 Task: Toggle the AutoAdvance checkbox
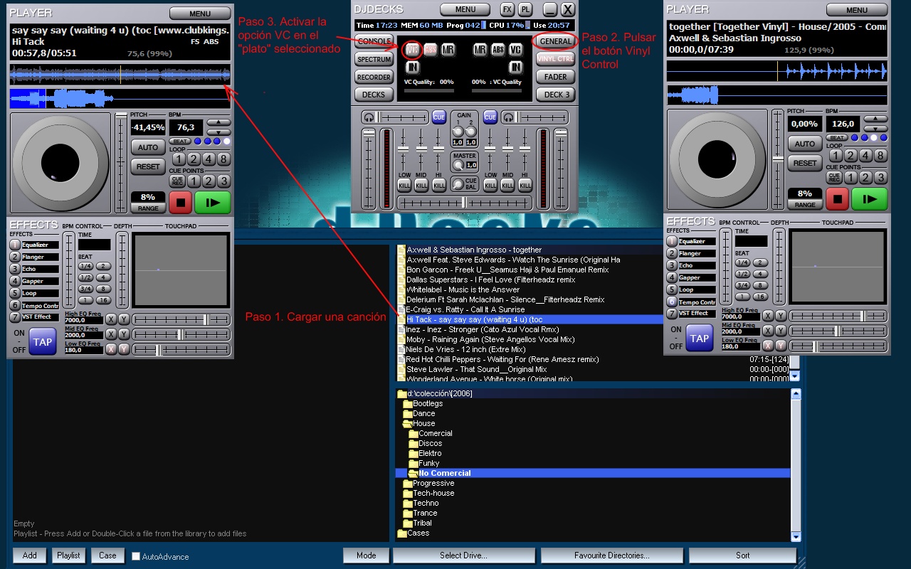click(x=136, y=556)
